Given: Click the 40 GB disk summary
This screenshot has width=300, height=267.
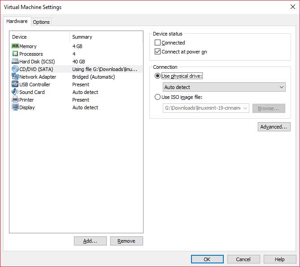Looking at the screenshot, I should pyautogui.click(x=78, y=62).
